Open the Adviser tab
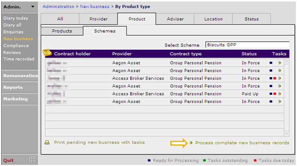The image size is (297, 166). [x=175, y=19]
